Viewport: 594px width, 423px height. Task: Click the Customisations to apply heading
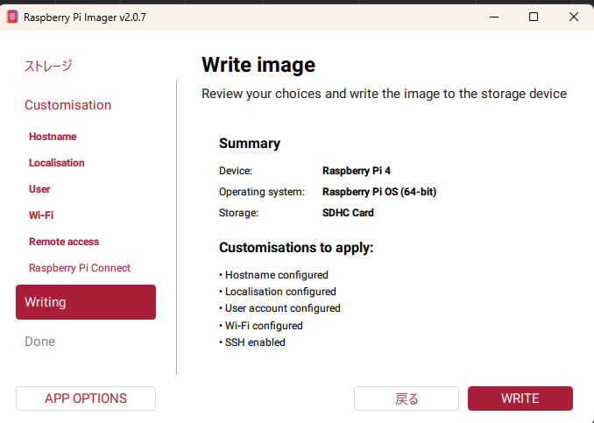(x=296, y=248)
